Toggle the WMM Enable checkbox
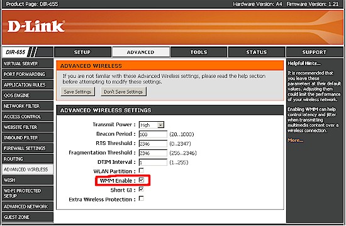This screenshot has width=346, height=226. (141, 180)
